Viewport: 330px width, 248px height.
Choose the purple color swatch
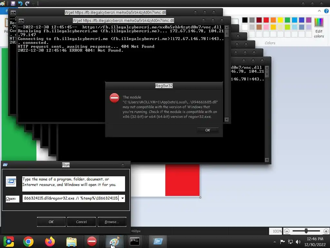(308, 20)
